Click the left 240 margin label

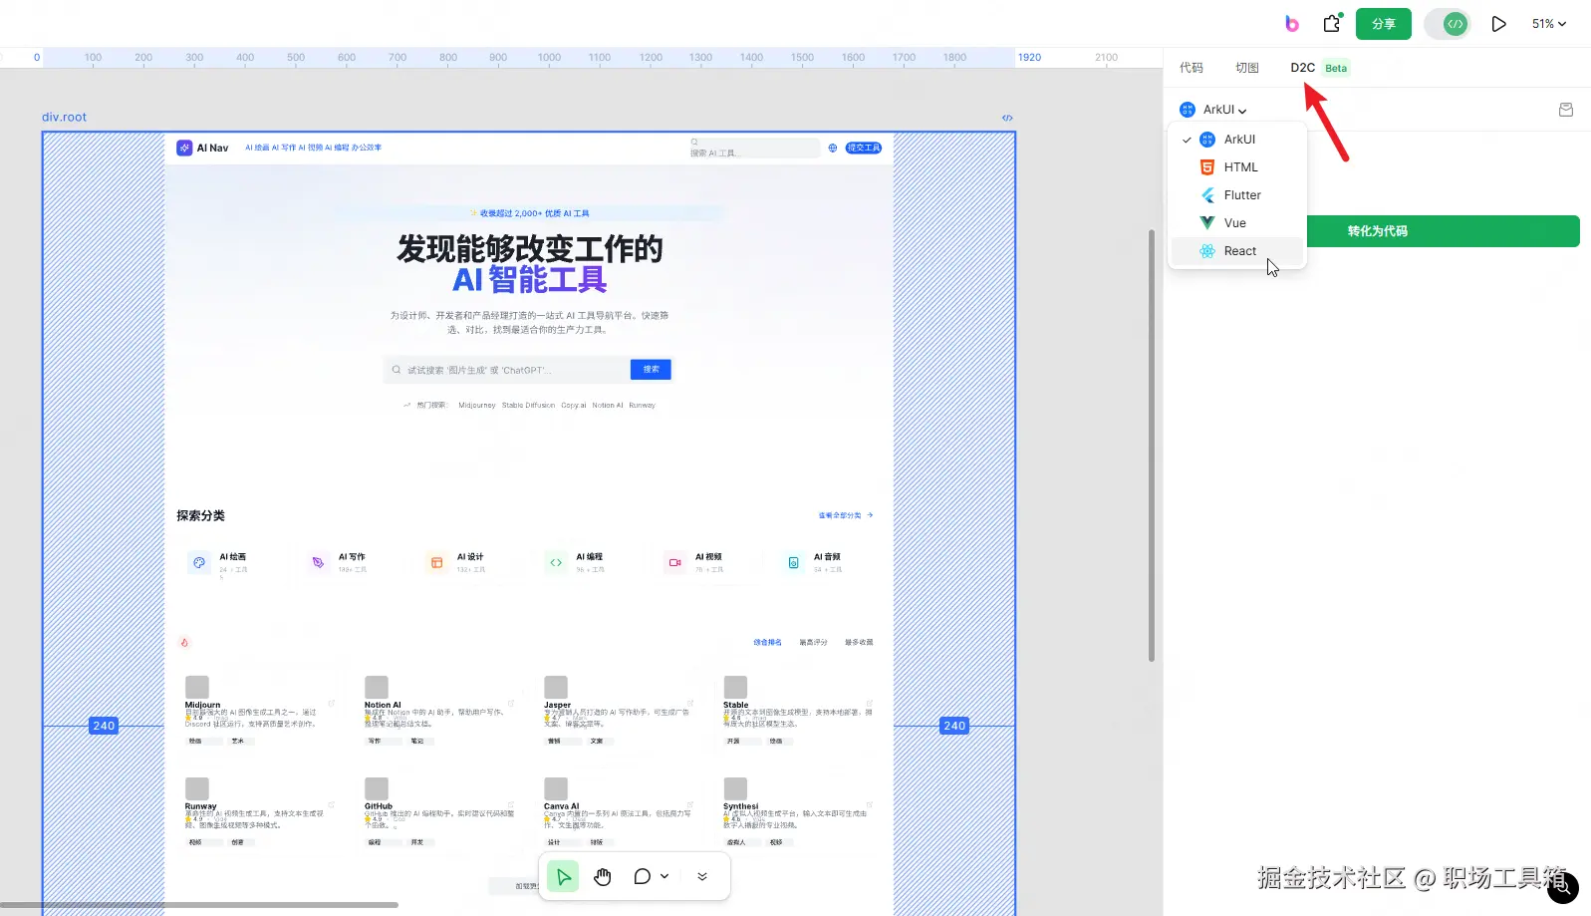[104, 726]
